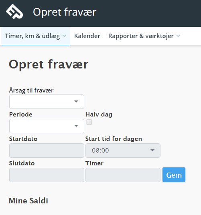Click the Opret fravær header title
Screen dimensions: 201x215
[65, 12]
